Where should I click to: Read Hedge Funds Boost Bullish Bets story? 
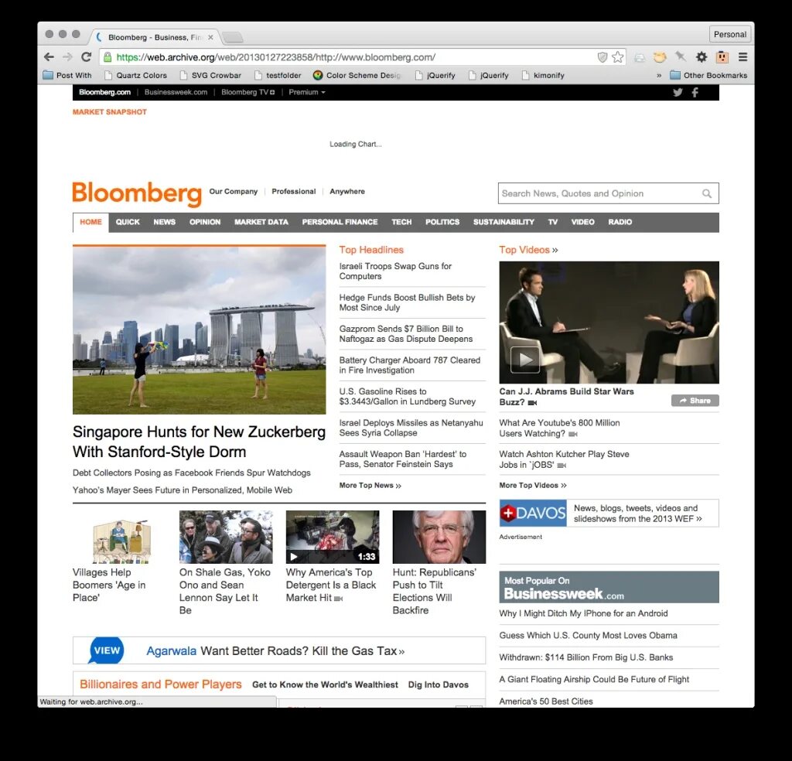[x=407, y=302]
